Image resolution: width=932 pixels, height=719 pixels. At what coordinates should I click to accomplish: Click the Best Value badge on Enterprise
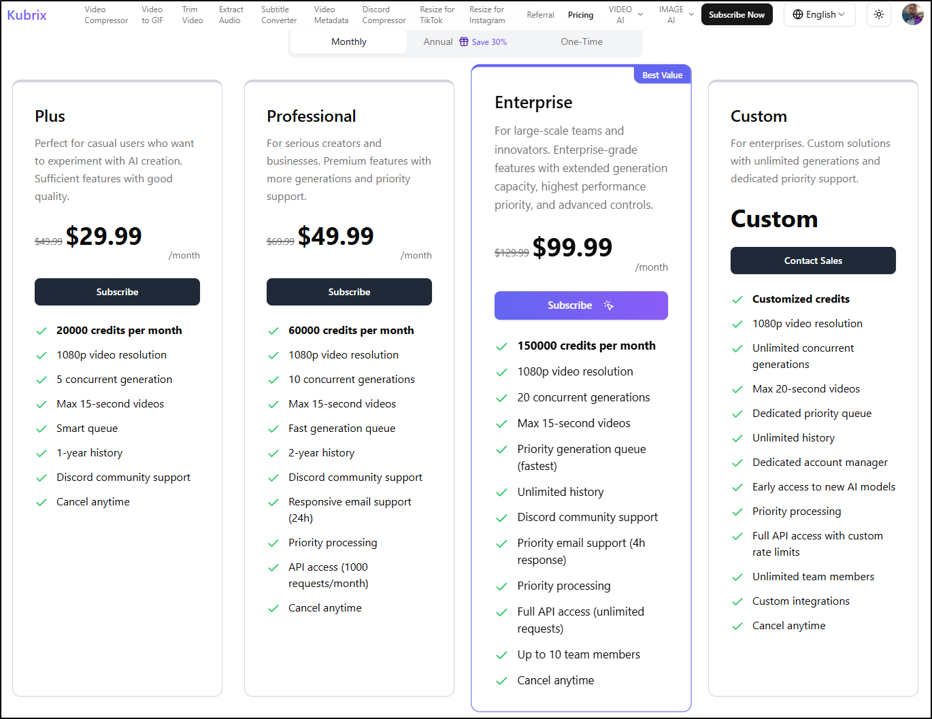662,75
